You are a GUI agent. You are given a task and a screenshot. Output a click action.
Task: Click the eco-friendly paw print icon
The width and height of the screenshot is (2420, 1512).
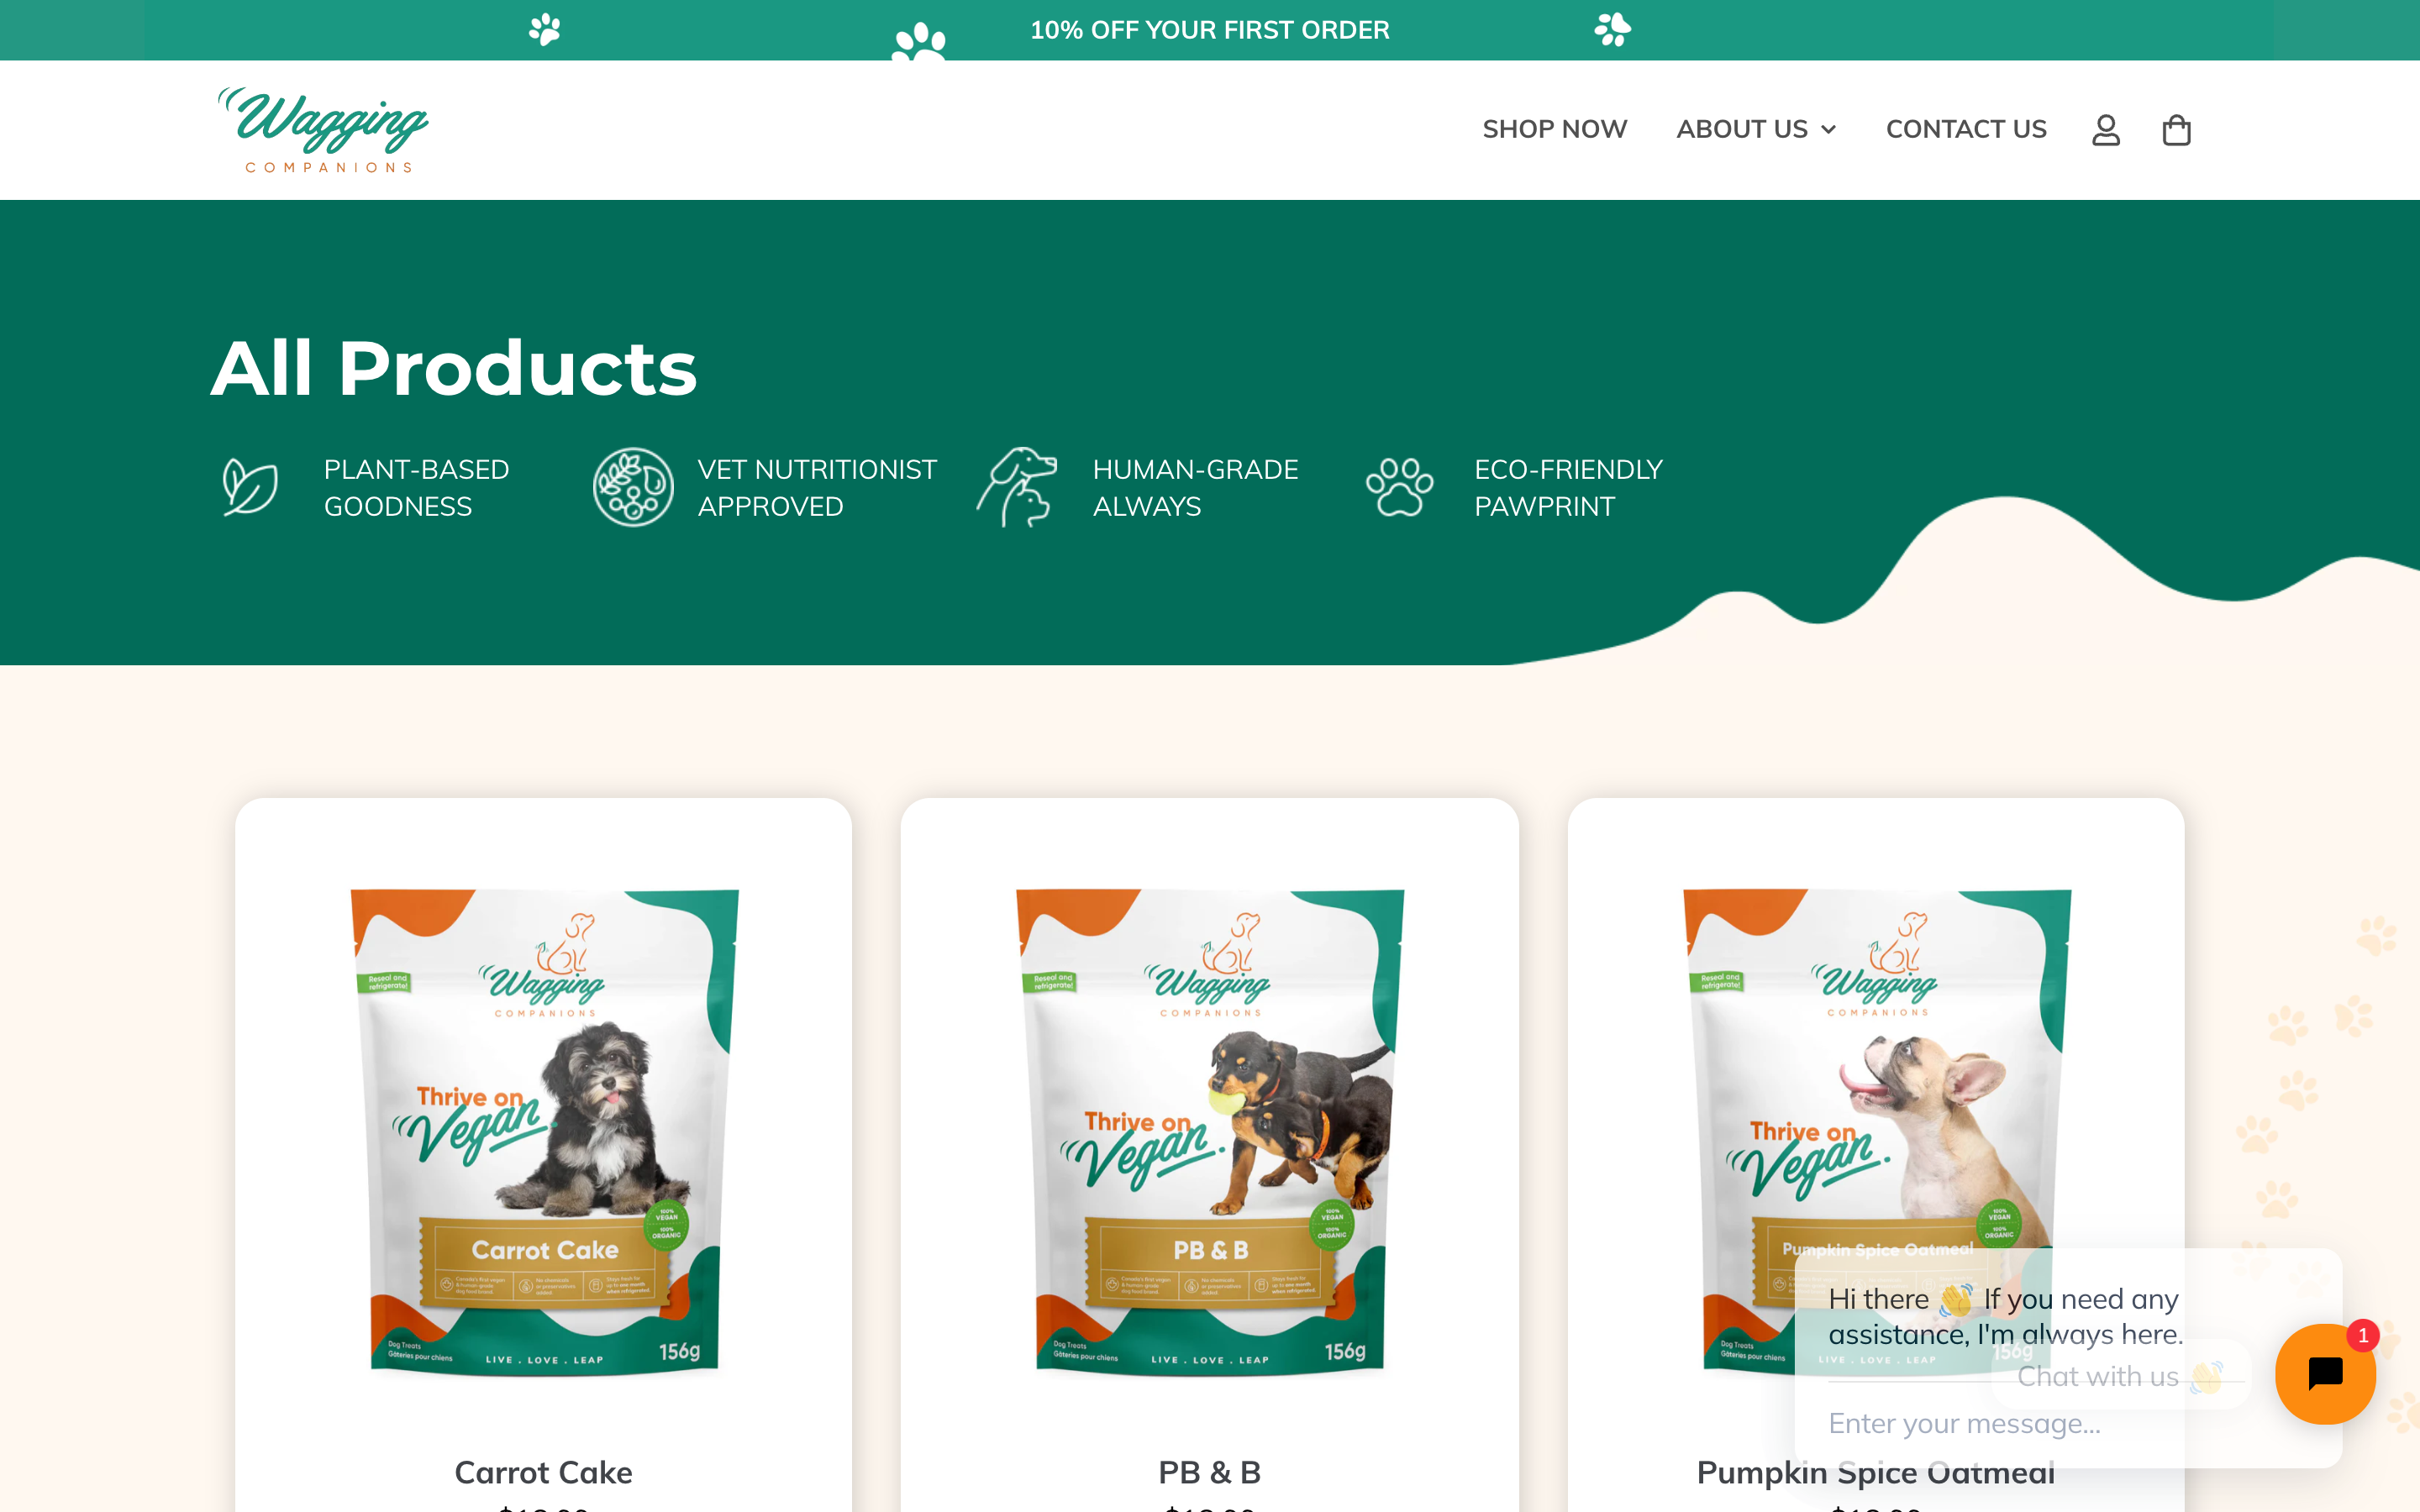1399,487
